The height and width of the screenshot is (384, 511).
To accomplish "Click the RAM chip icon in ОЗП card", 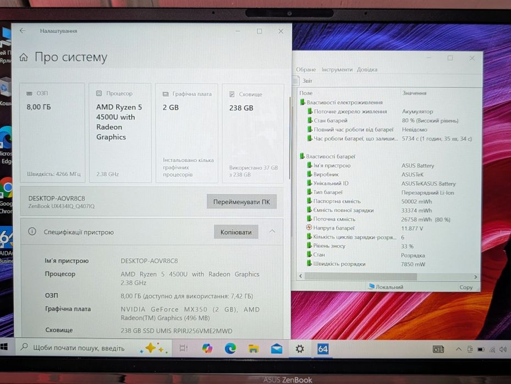I will click(x=29, y=93).
